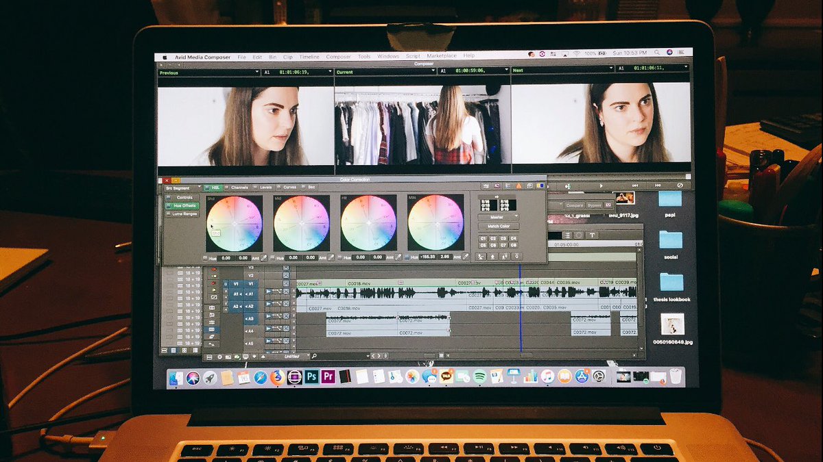Open KakaoTalk from the Dock

click(447, 376)
